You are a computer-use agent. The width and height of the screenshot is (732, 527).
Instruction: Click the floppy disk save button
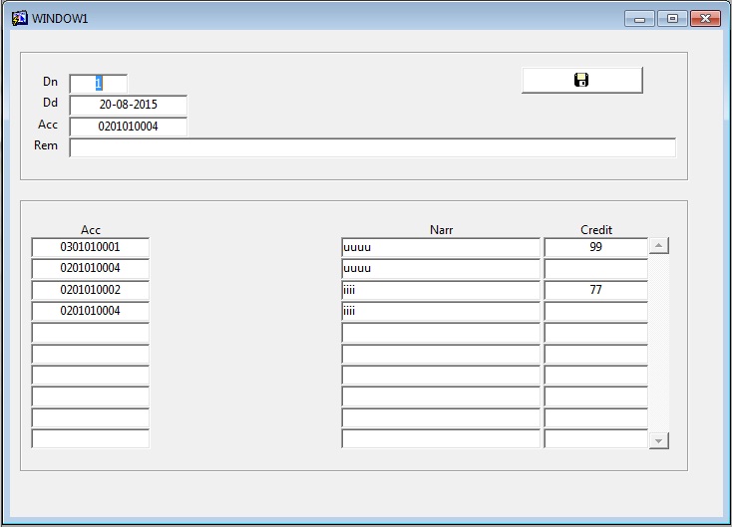pyautogui.click(x=581, y=80)
